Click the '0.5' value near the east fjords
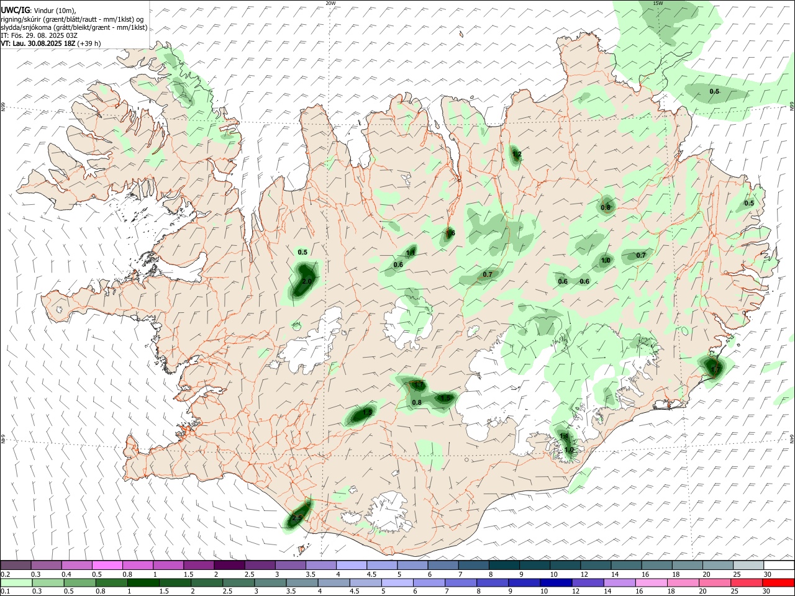This screenshot has height=596, width=795. click(x=749, y=204)
